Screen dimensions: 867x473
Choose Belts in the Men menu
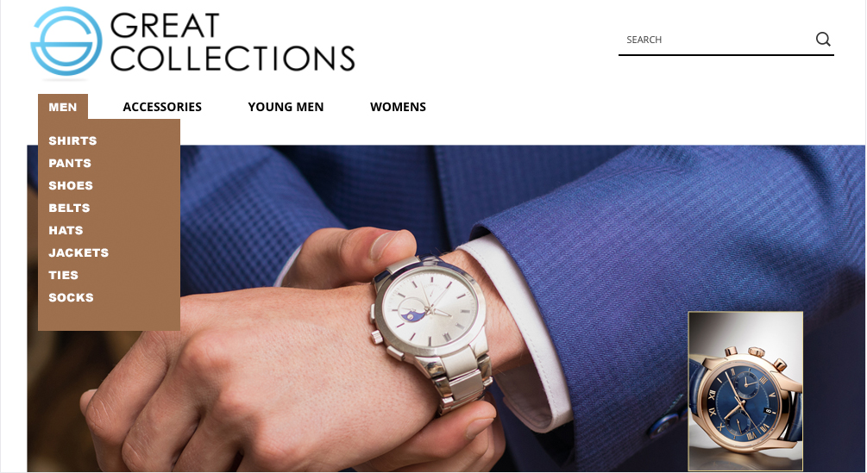[69, 208]
